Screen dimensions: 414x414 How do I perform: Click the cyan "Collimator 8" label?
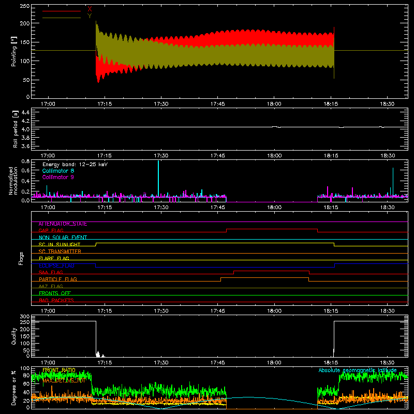click(x=58, y=171)
